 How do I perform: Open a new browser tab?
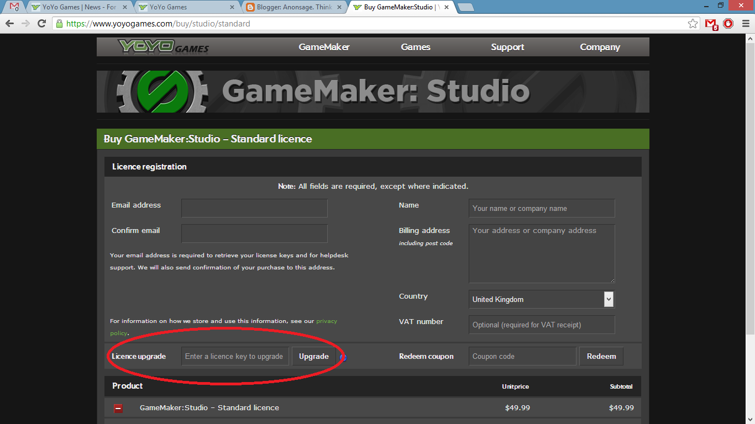click(x=465, y=7)
